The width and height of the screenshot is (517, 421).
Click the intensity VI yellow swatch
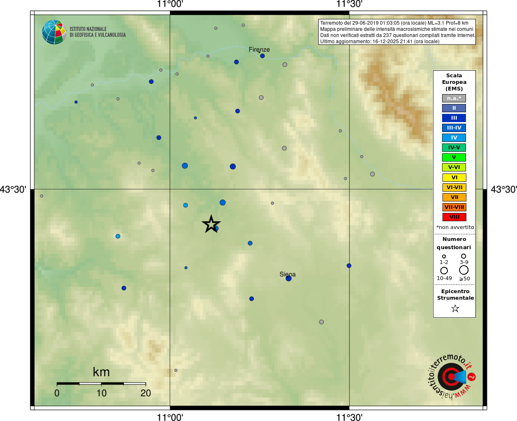(x=454, y=178)
